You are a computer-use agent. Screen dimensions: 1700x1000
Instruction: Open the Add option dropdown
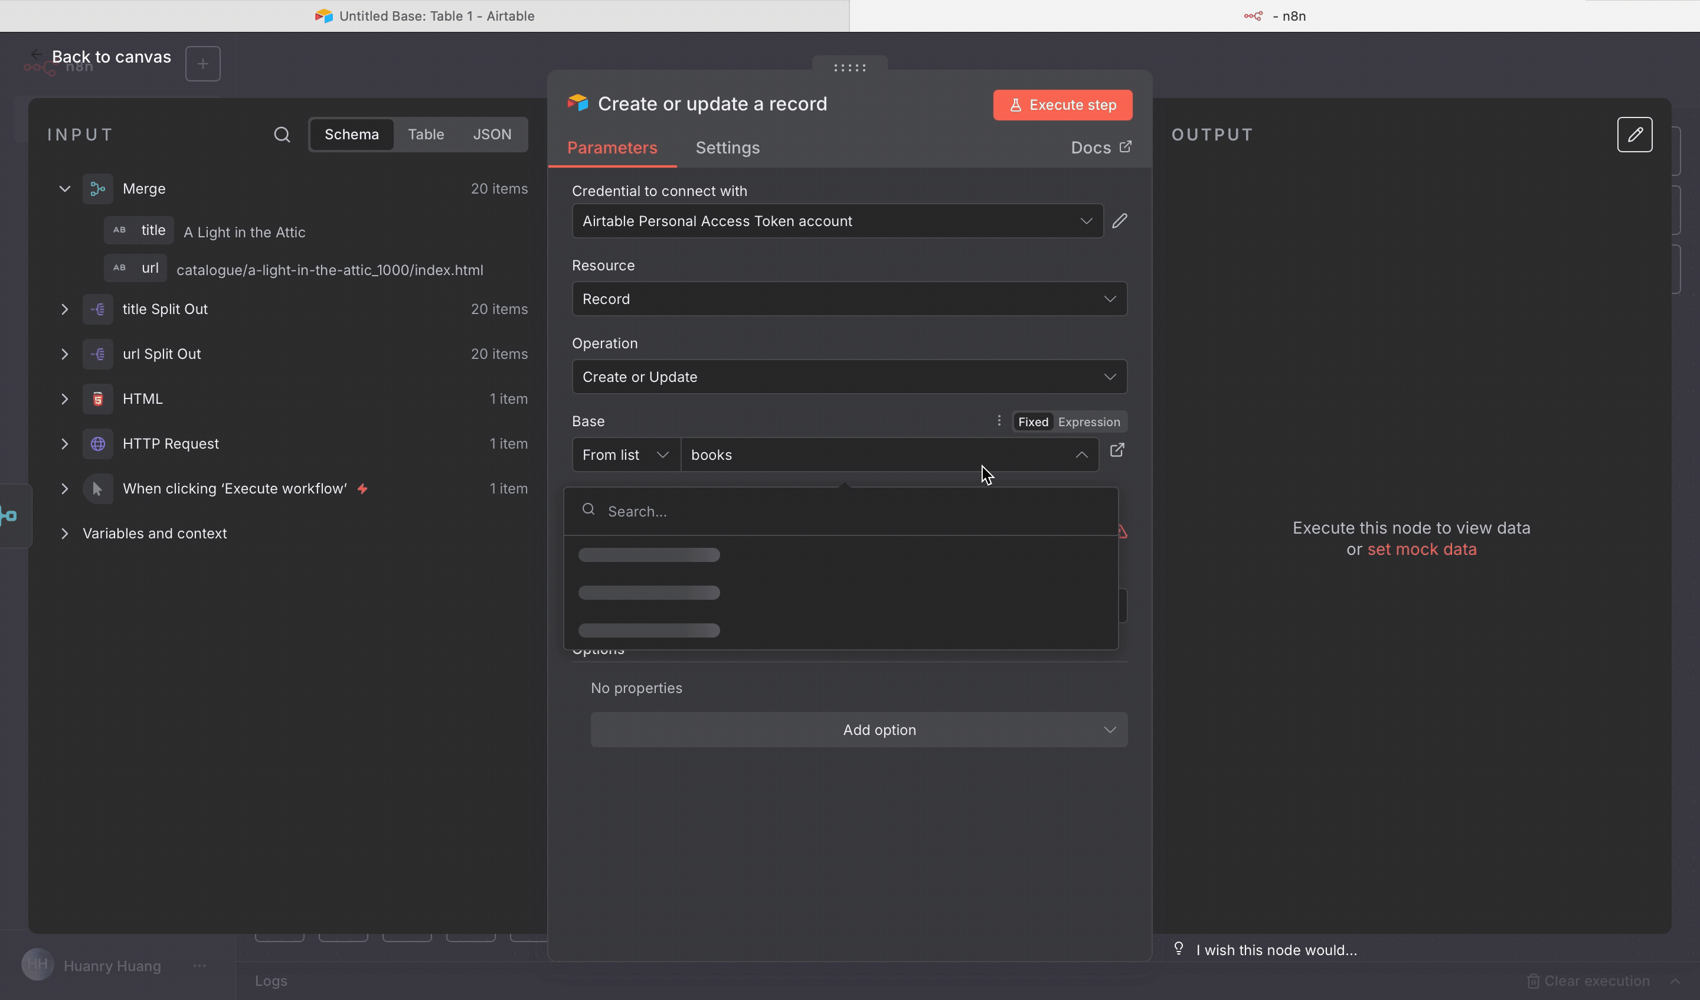pos(859,730)
